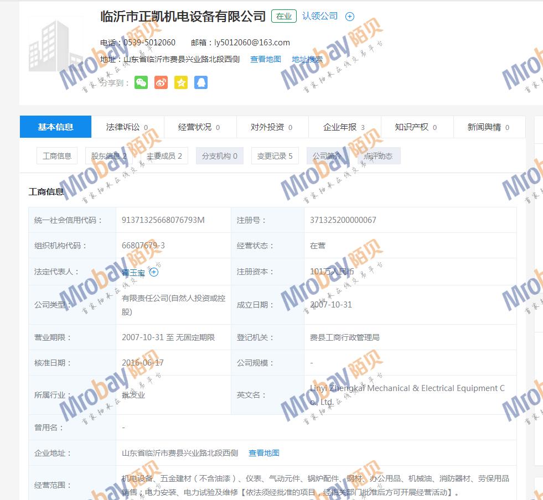Viewport: 543px width, 500px height.
Task: Open 查看地图 link in 企业地址 row
Action: pyautogui.click(x=264, y=453)
